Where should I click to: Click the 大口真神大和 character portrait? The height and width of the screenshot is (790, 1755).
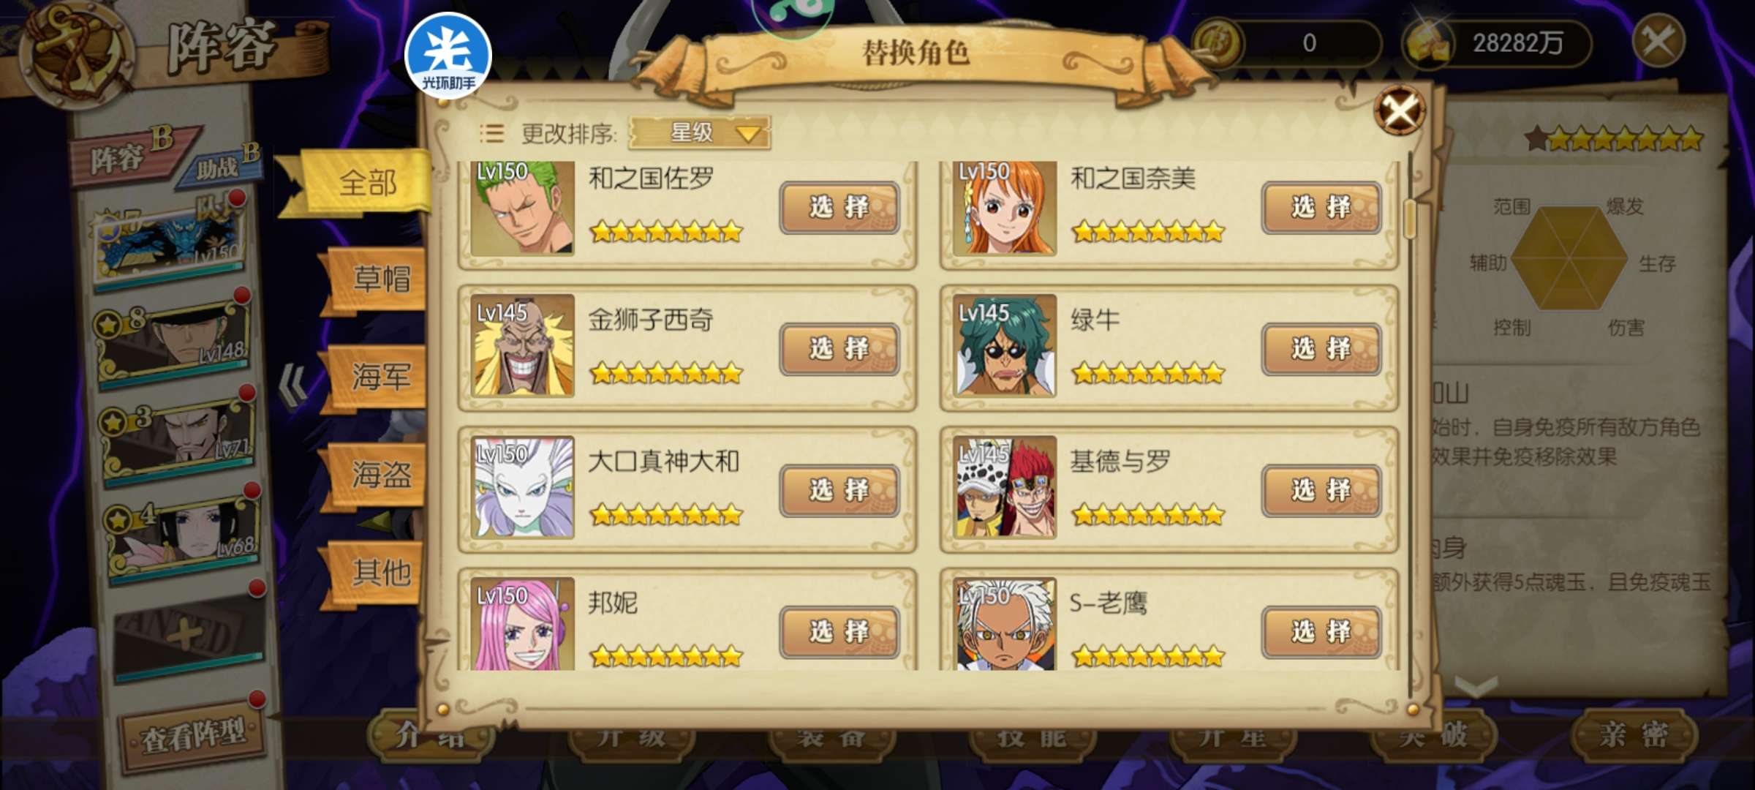[x=523, y=487]
